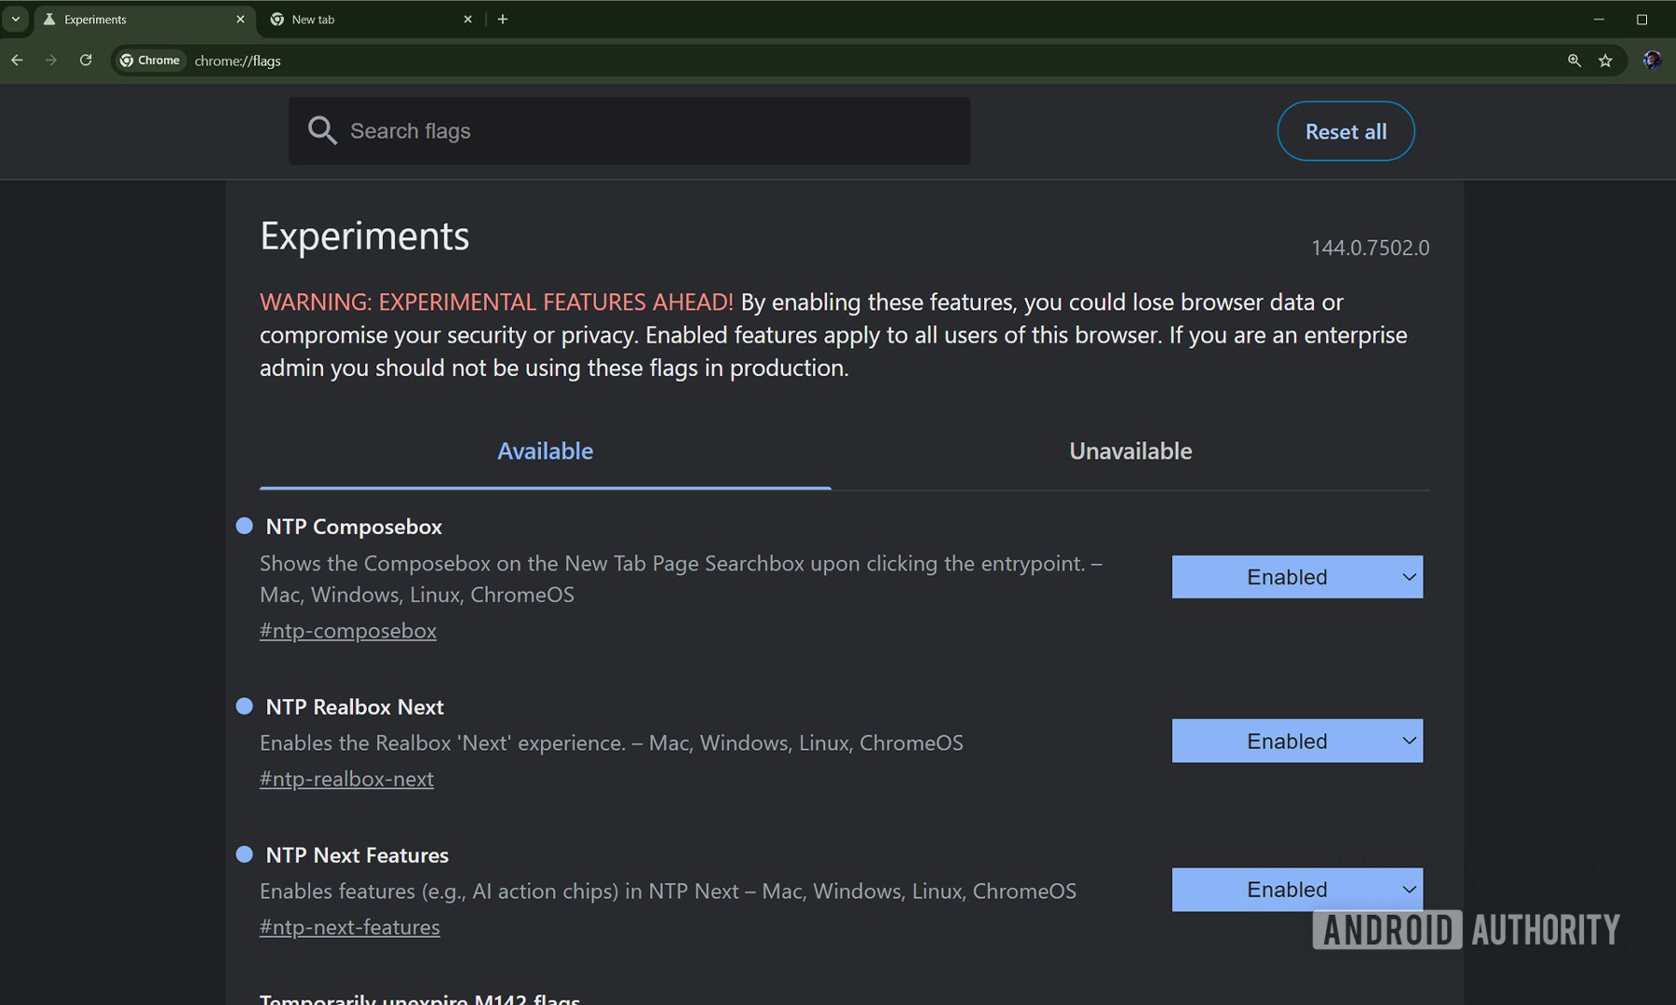Screen dimensions: 1676x1005
Task: Open the browser profile avatar
Action: pyautogui.click(x=1652, y=60)
